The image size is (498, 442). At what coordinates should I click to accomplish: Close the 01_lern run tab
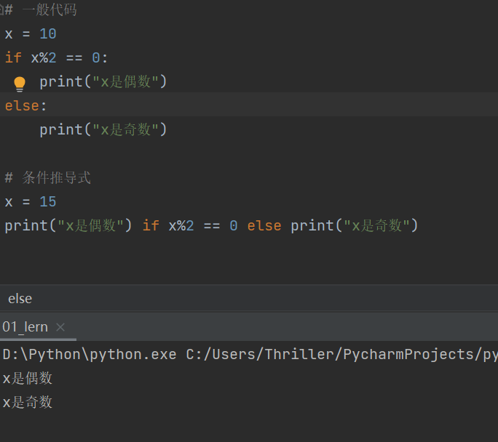pos(60,327)
